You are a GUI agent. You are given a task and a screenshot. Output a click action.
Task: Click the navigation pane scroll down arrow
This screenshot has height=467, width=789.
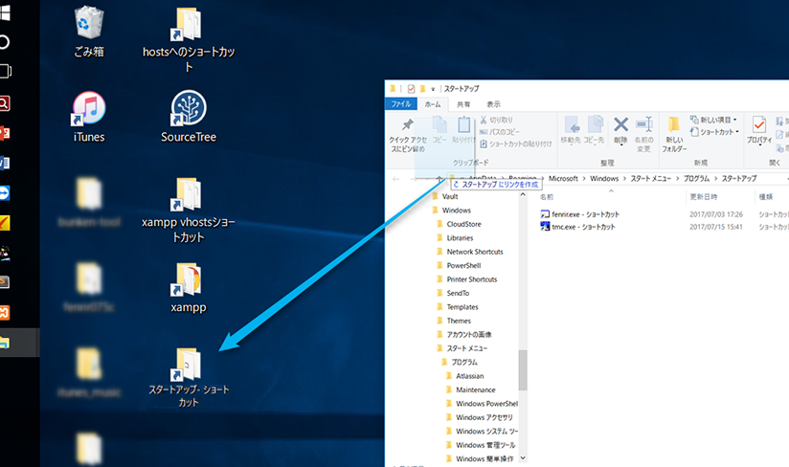tap(523, 458)
